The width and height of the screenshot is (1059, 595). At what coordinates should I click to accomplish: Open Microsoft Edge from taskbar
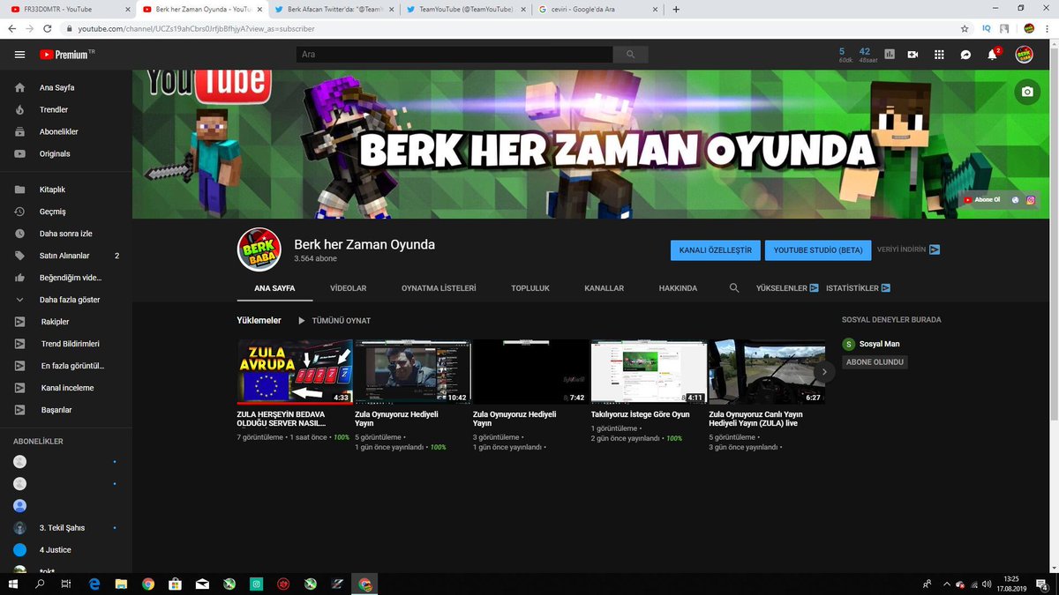(x=94, y=584)
